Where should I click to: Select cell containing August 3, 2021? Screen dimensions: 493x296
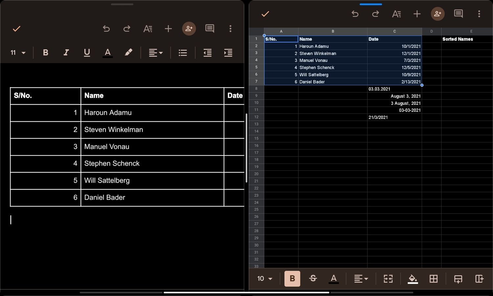click(x=394, y=96)
